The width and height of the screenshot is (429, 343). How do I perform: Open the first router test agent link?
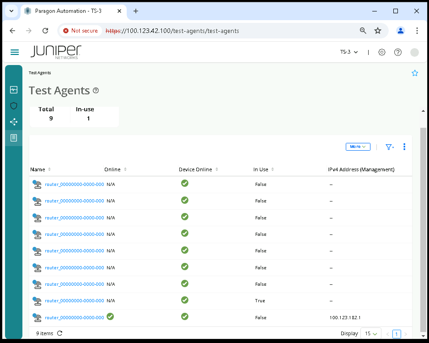pos(74,185)
